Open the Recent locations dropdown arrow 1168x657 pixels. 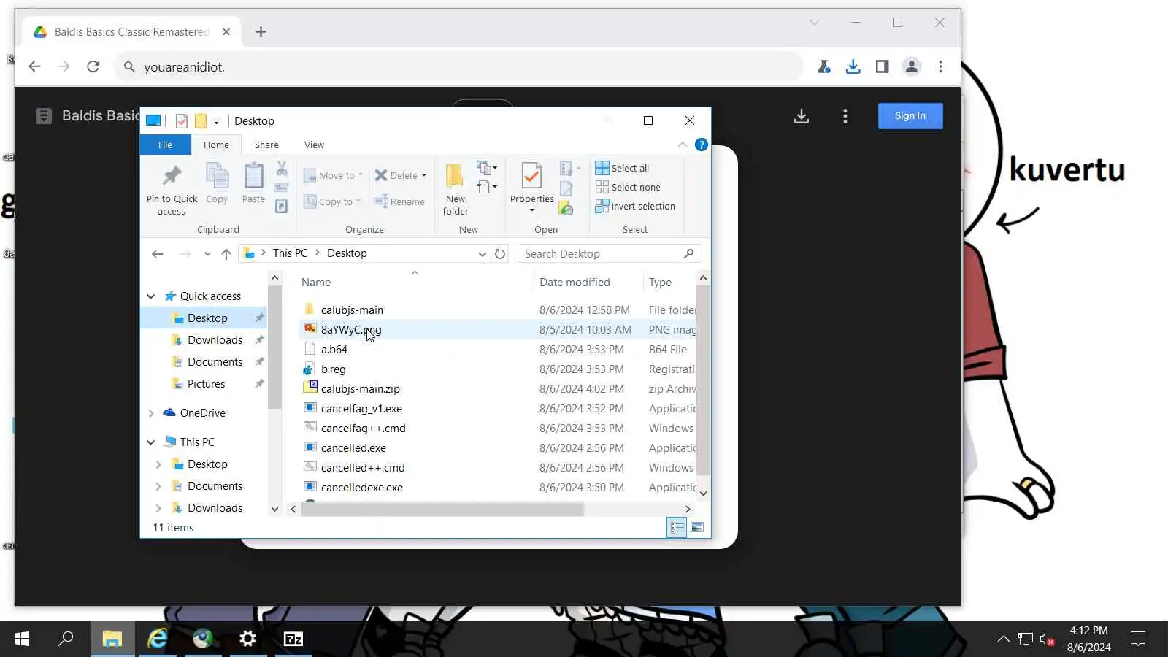[207, 254]
